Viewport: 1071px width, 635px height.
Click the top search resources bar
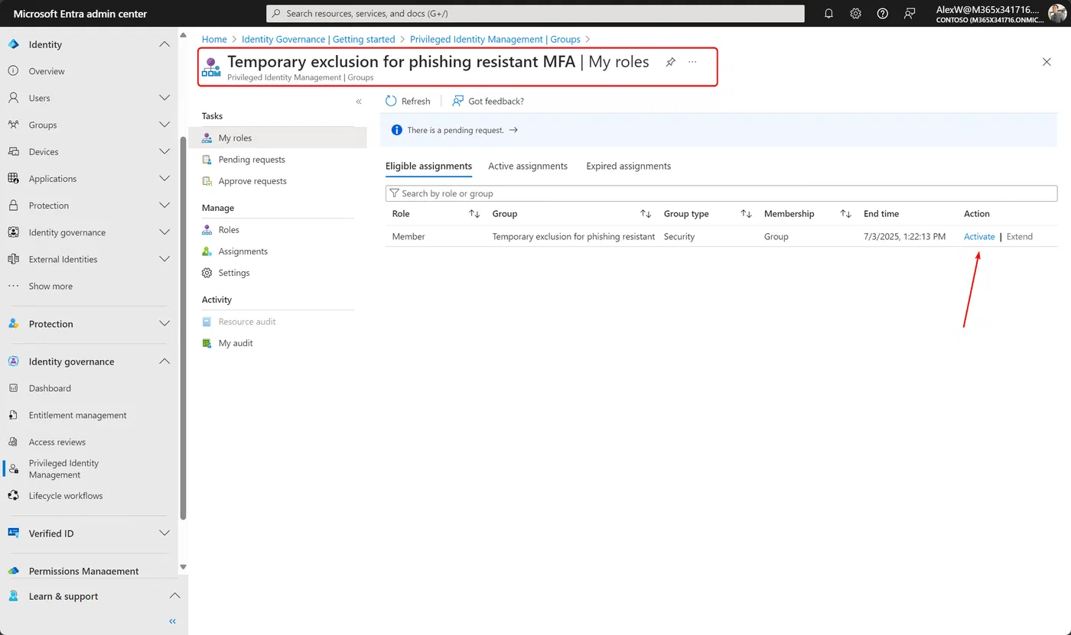pos(535,14)
